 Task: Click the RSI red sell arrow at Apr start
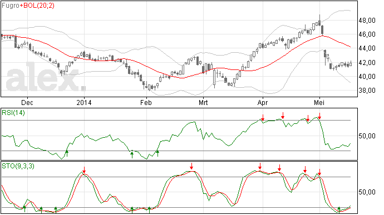click(263, 117)
